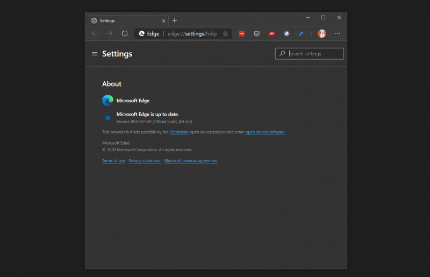Open the user profile avatar
Image resolution: width=430 pixels, height=277 pixels.
click(x=321, y=33)
